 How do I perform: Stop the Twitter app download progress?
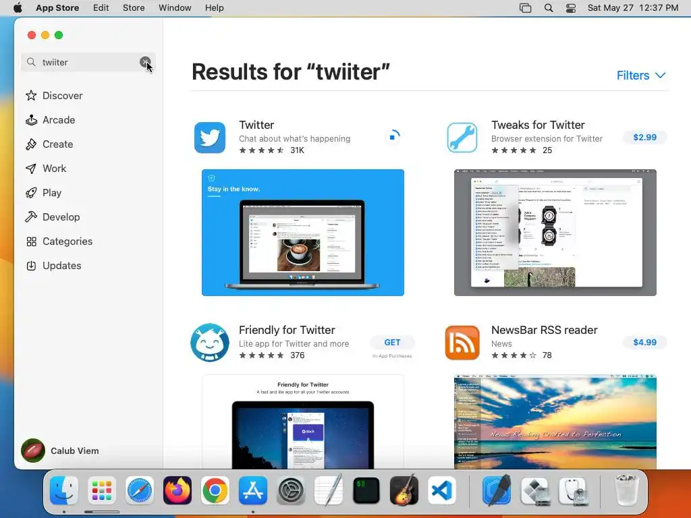[x=392, y=137]
